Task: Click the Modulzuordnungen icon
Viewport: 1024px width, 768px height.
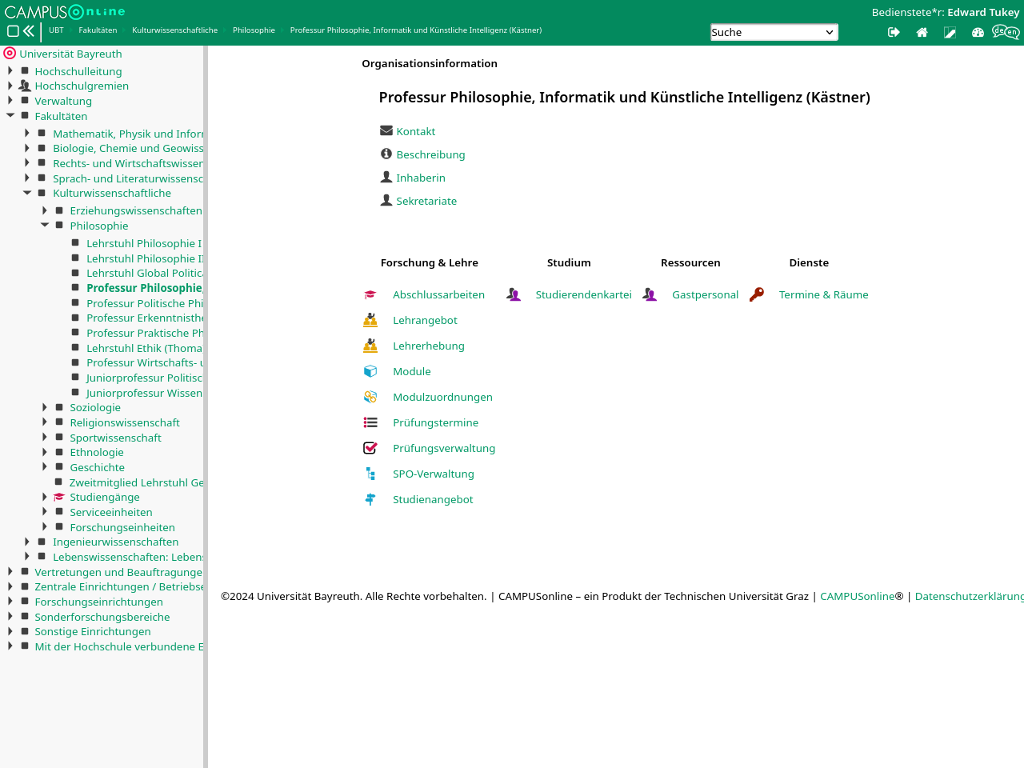Action: [x=370, y=397]
